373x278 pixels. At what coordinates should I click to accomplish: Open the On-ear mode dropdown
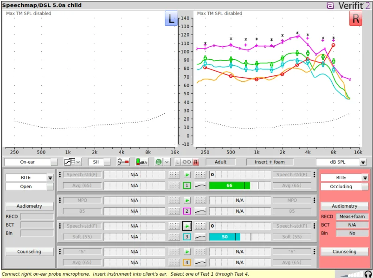coord(31,162)
